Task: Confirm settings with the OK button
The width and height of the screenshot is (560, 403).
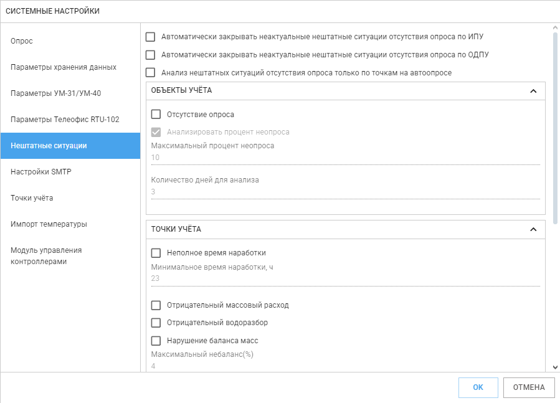Action: click(478, 387)
